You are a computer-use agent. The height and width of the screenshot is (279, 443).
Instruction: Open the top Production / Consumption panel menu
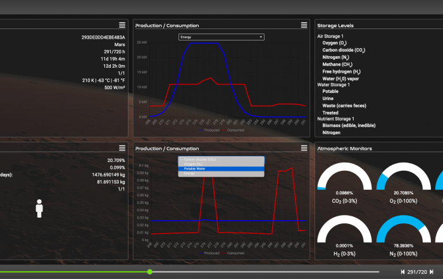click(304, 25)
